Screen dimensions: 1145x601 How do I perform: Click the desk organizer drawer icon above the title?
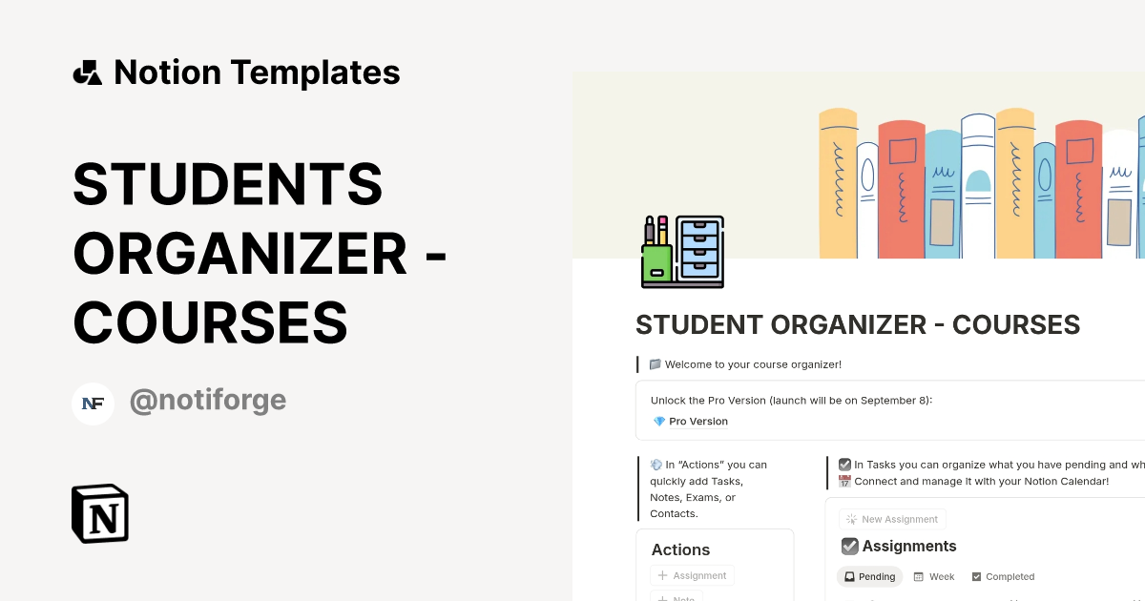[x=681, y=251]
